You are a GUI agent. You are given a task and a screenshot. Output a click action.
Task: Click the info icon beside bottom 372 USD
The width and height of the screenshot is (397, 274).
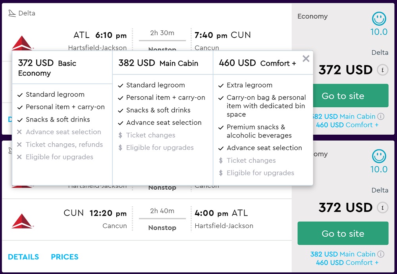tap(382, 207)
